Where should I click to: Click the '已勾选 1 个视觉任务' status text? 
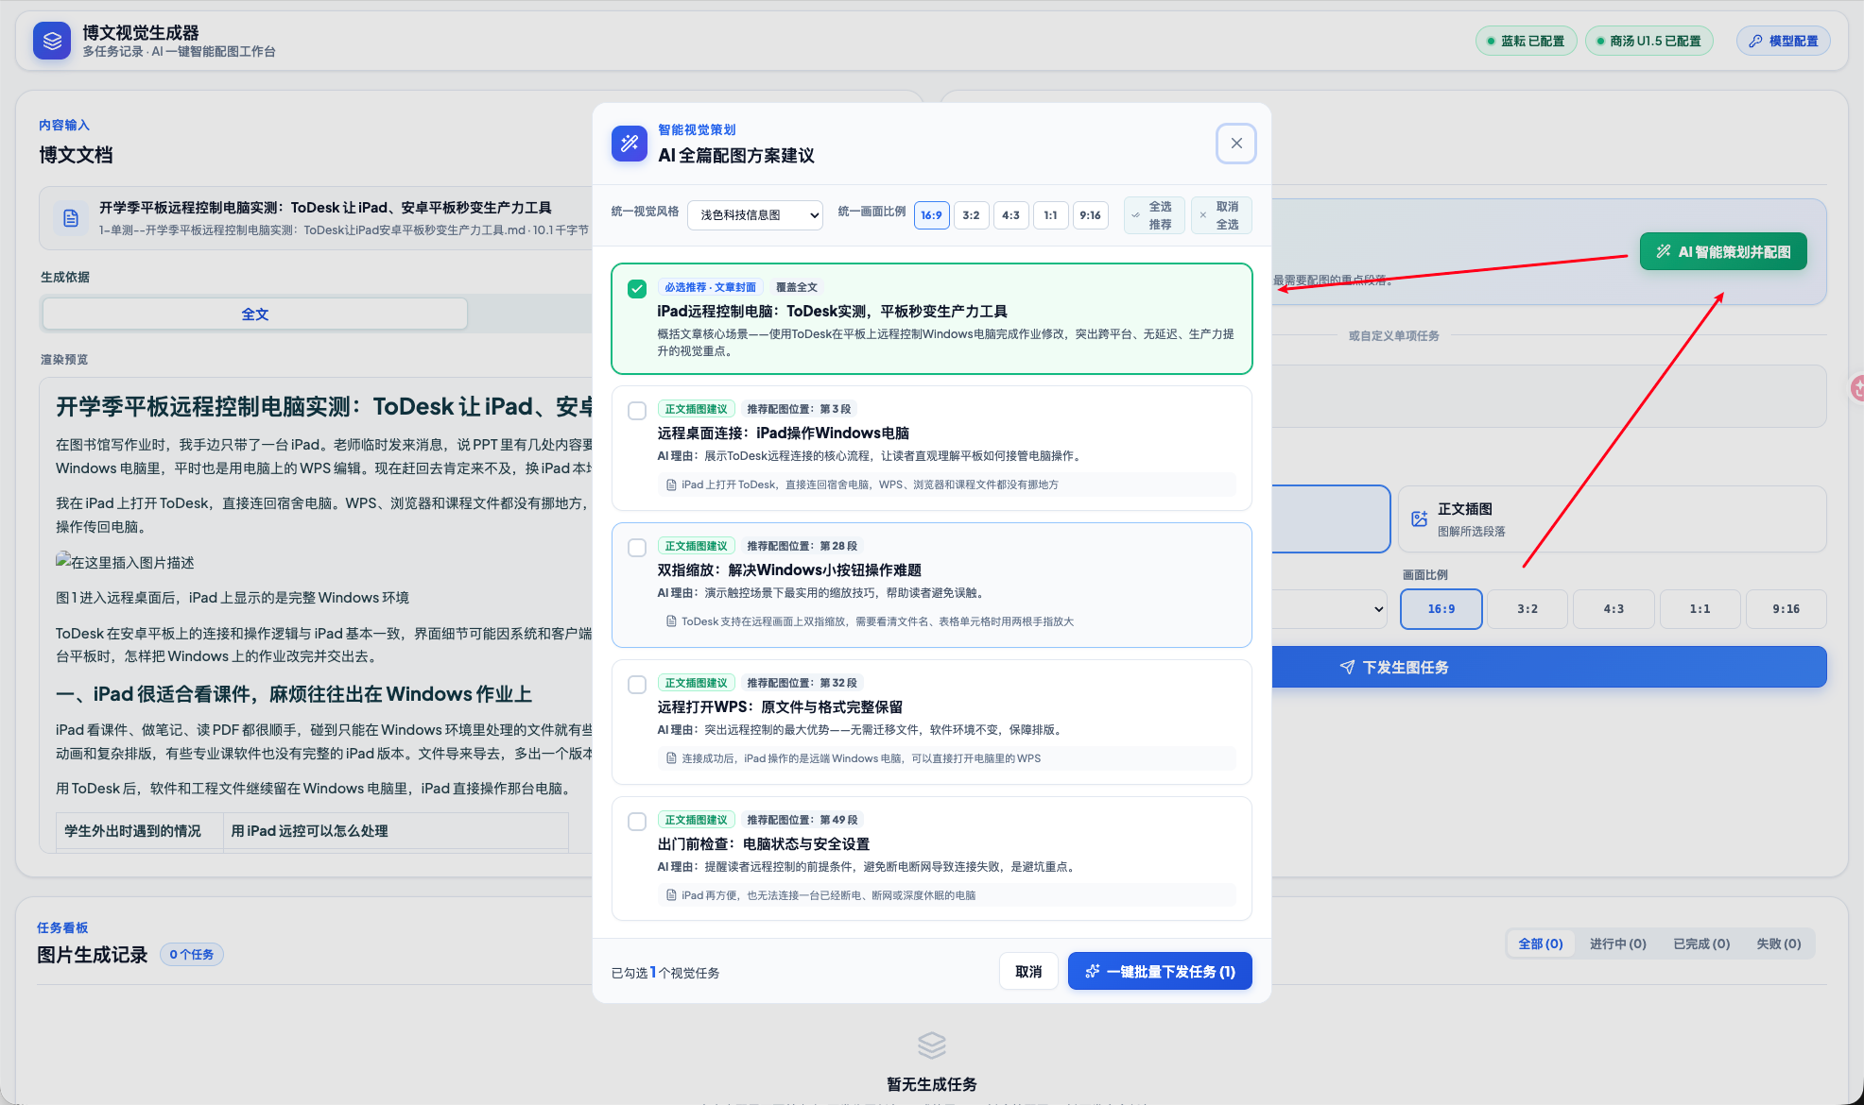665,973
